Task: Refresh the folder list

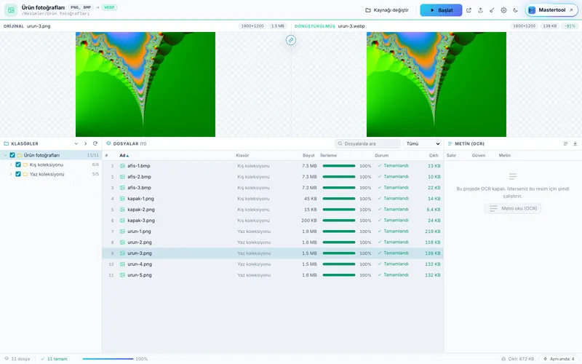Action: tap(95, 143)
